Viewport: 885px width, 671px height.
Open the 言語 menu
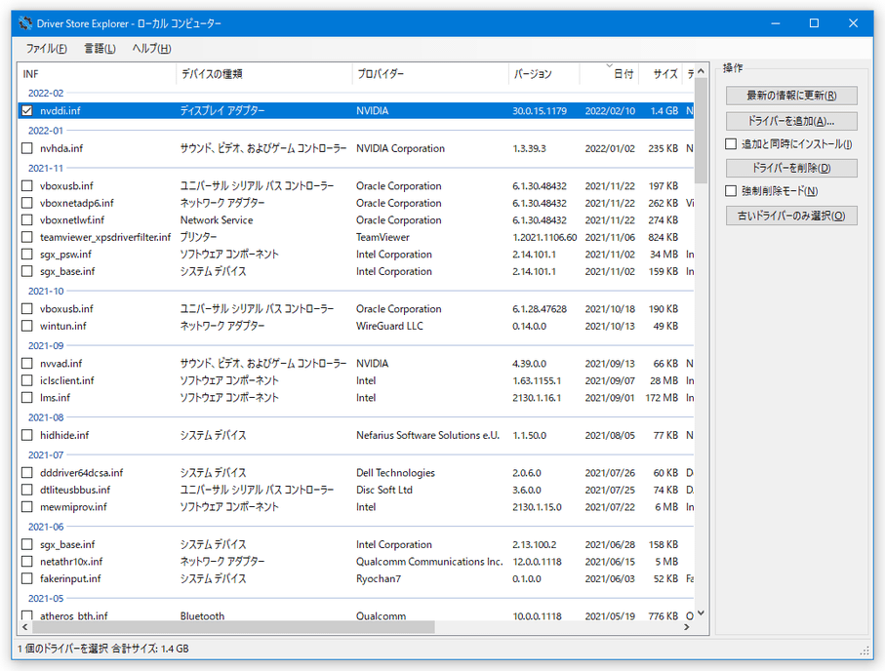point(100,49)
